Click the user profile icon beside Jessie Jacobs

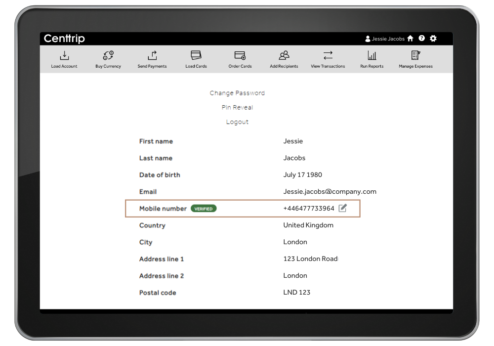(x=368, y=39)
